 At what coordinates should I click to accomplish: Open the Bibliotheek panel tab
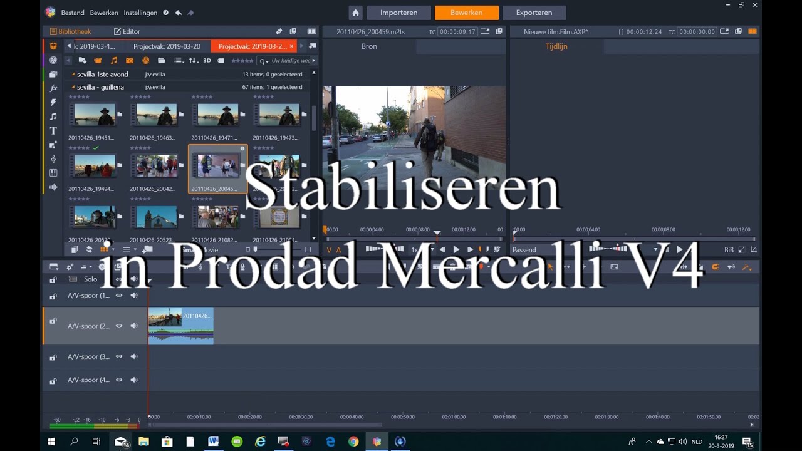(70, 31)
